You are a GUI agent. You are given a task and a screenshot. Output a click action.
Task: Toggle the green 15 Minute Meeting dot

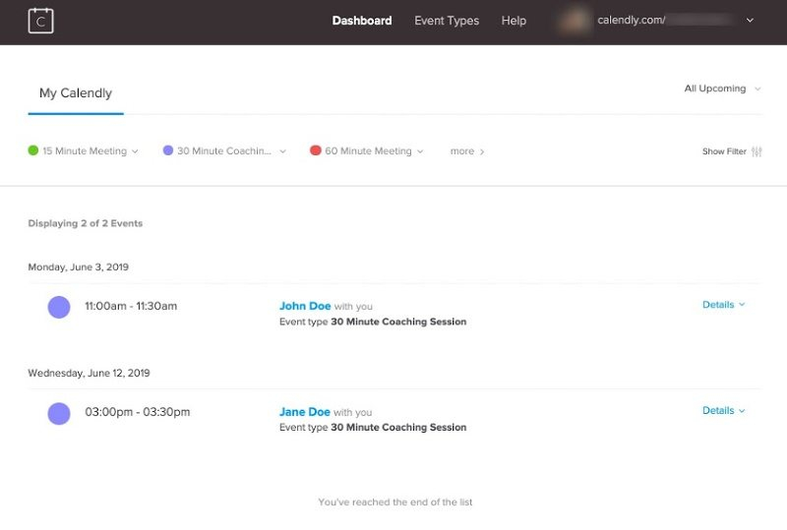33,150
